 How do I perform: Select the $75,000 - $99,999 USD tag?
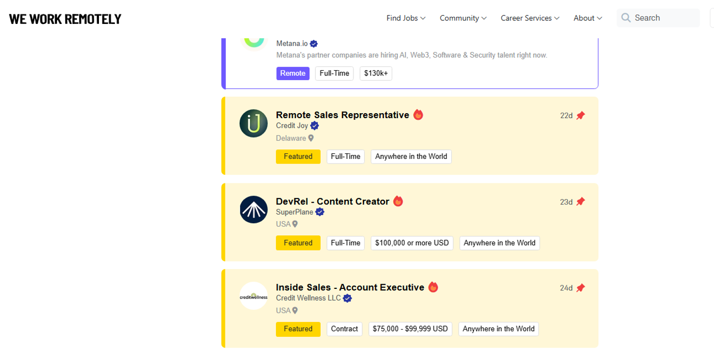pos(411,329)
